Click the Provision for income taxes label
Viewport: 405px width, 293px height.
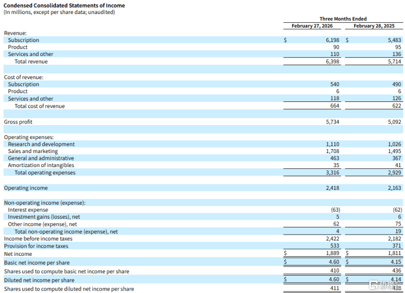(x=36, y=246)
